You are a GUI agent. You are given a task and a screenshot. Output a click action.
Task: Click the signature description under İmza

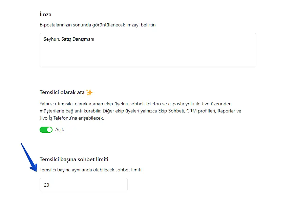coord(98,25)
